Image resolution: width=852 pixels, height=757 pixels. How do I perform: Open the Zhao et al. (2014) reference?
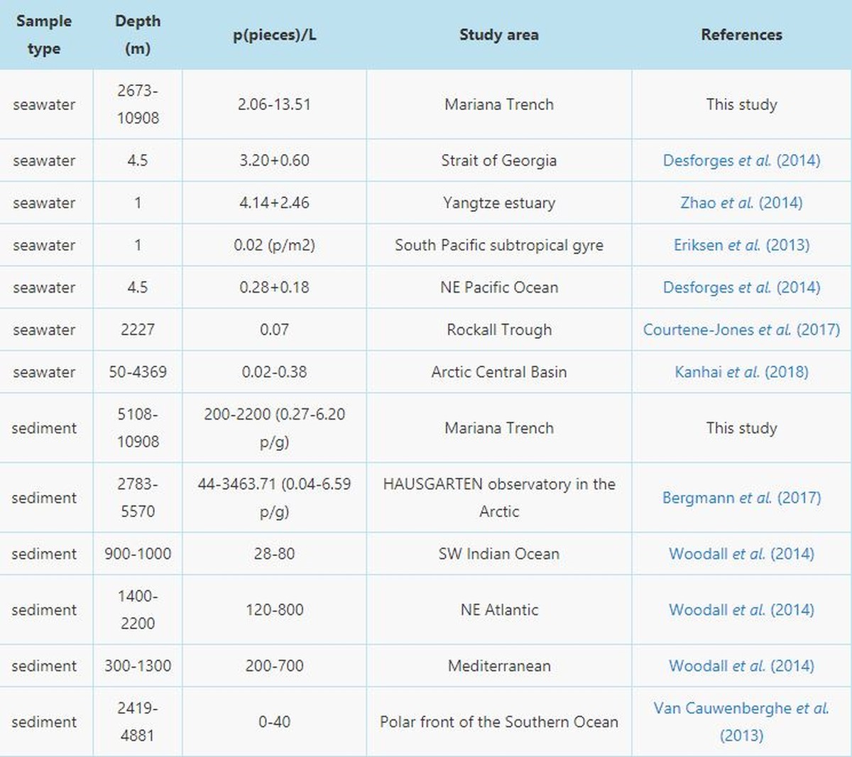(741, 202)
